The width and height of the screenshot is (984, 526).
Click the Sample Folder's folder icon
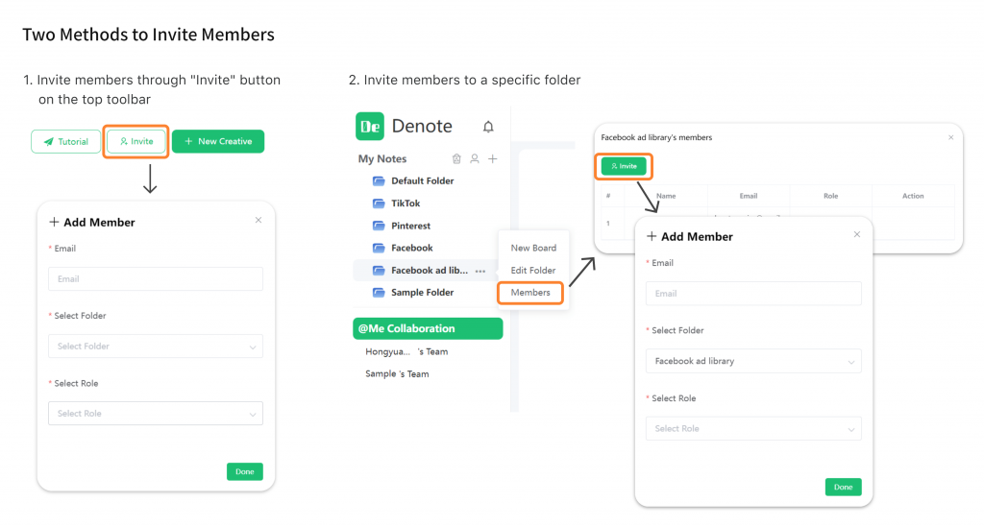click(379, 293)
